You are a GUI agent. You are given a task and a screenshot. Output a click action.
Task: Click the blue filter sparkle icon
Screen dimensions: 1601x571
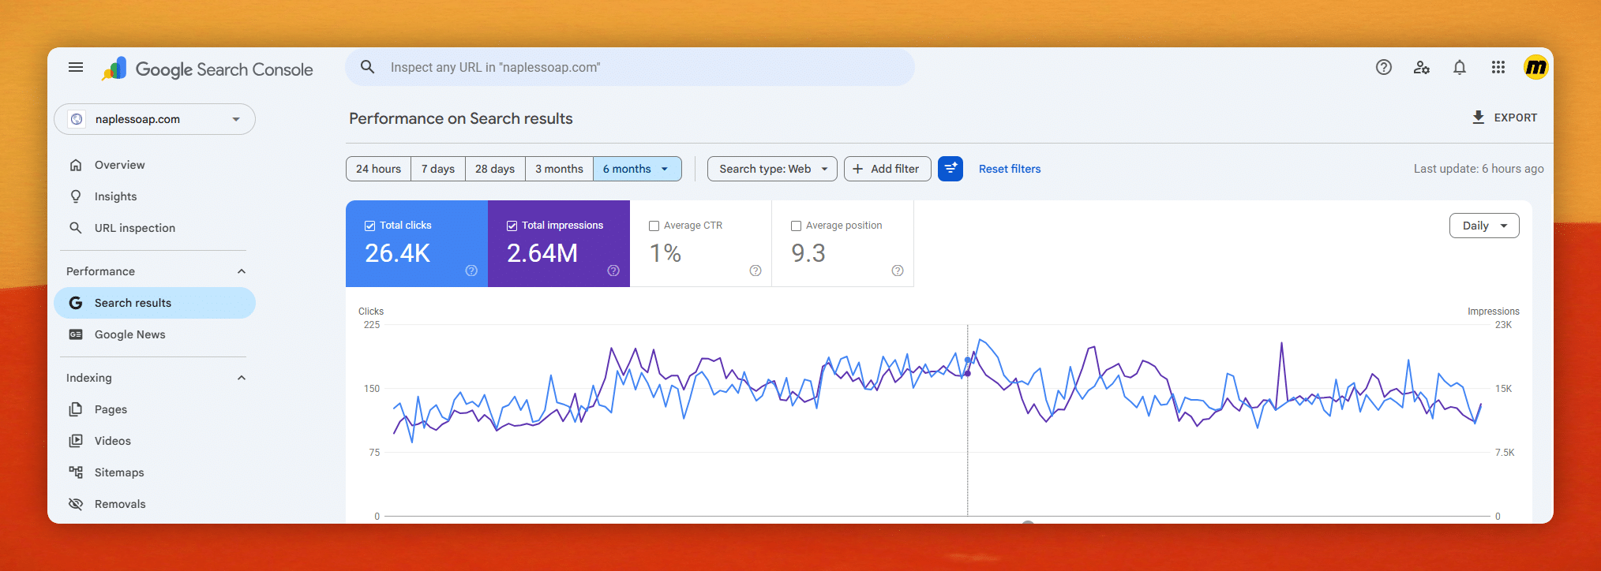click(950, 169)
